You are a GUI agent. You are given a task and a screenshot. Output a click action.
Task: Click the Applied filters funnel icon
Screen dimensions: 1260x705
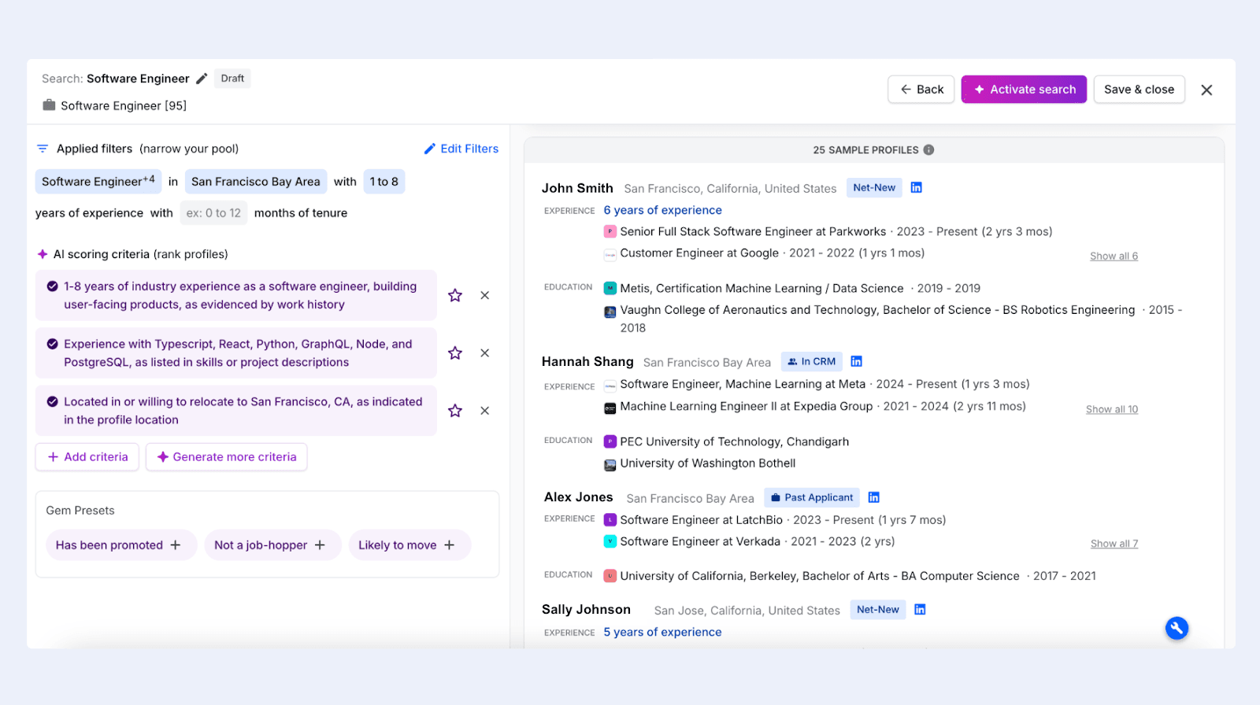(43, 149)
